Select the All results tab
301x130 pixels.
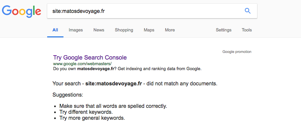coord(55,30)
